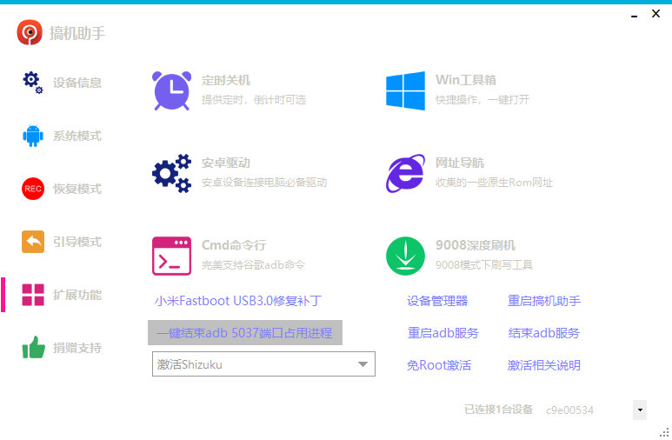The height and width of the screenshot is (440, 672).
Task: Launch Win工具箱 via the Windows logo icon
Action: point(405,90)
